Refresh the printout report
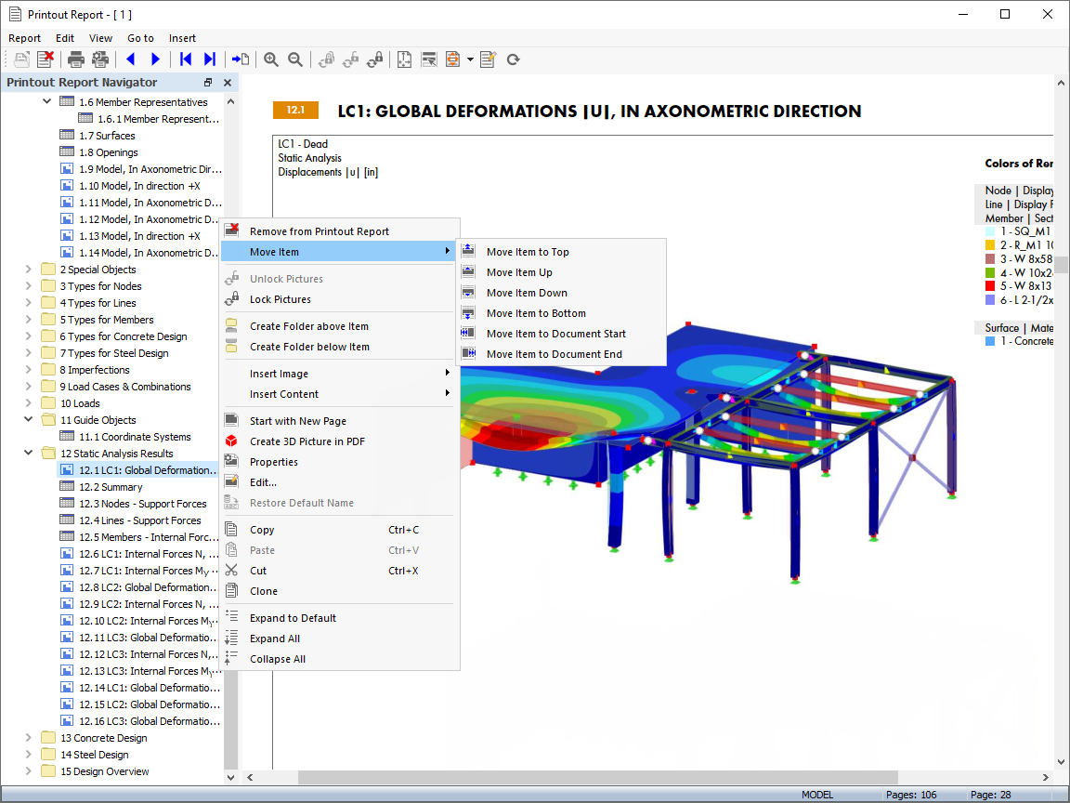Viewport: 1070px width, 803px height. pyautogui.click(x=513, y=59)
